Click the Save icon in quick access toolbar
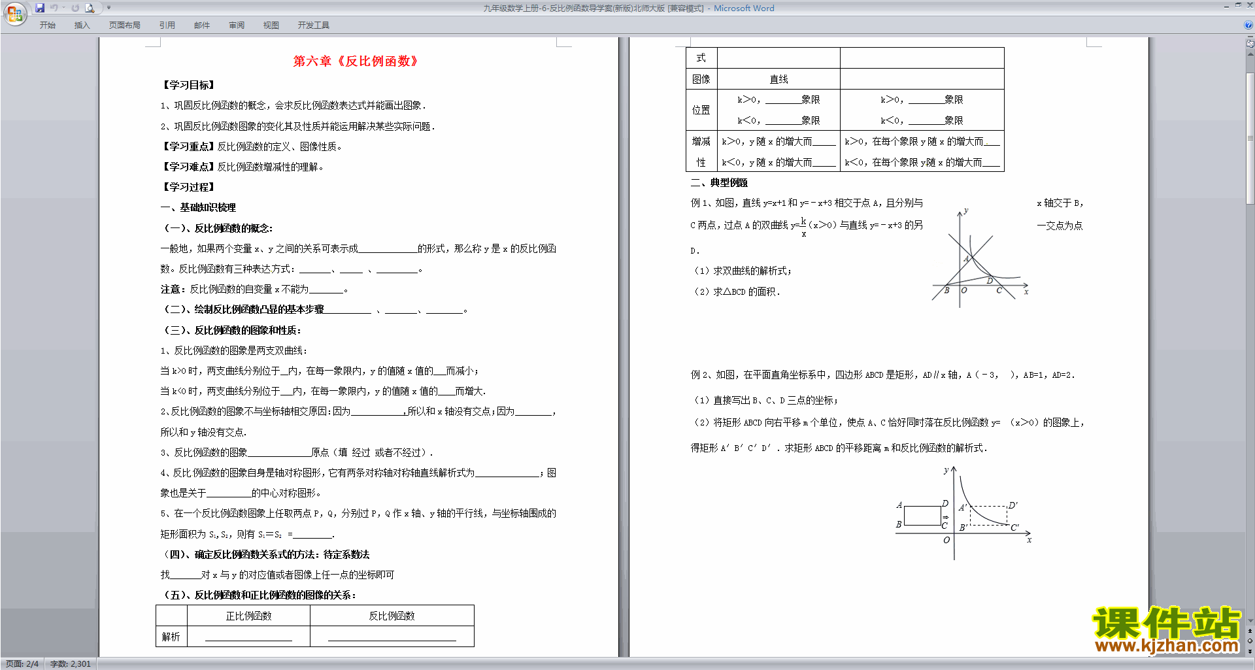 40,8
